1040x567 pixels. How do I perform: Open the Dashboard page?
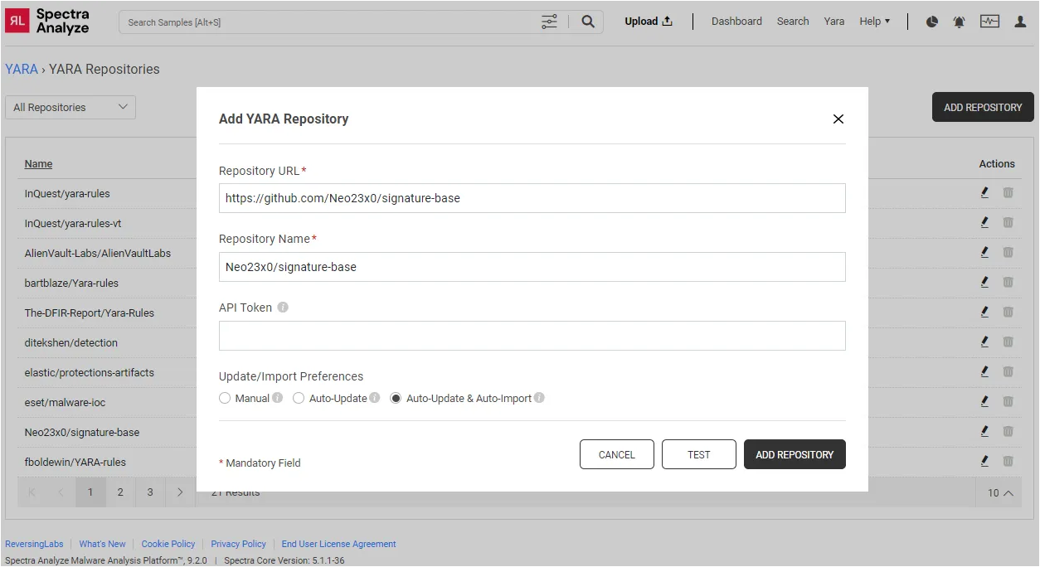pyautogui.click(x=736, y=22)
